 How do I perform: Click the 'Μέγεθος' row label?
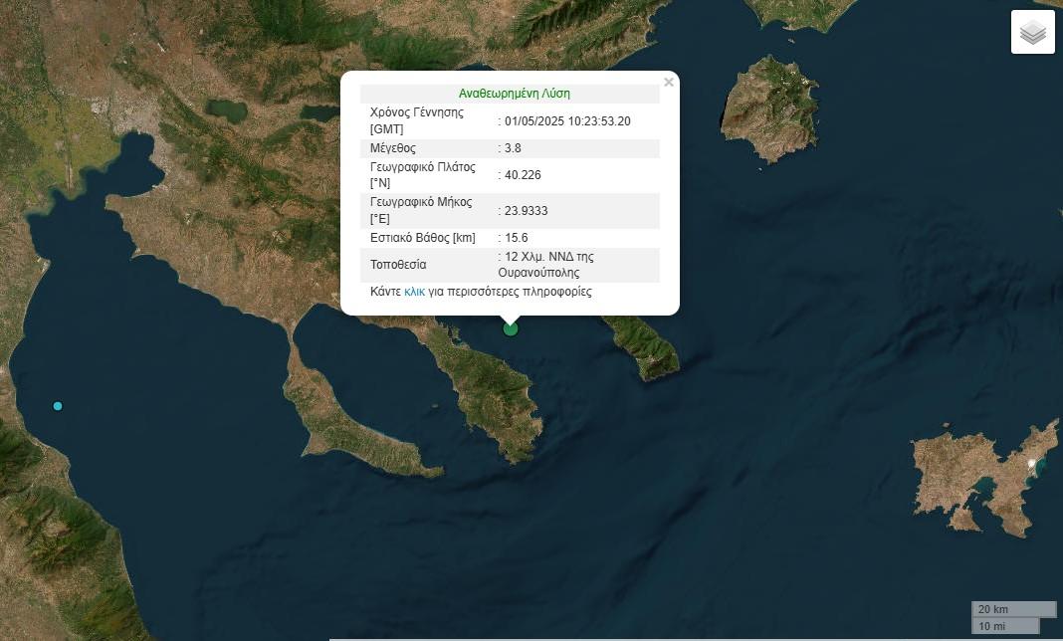[393, 148]
